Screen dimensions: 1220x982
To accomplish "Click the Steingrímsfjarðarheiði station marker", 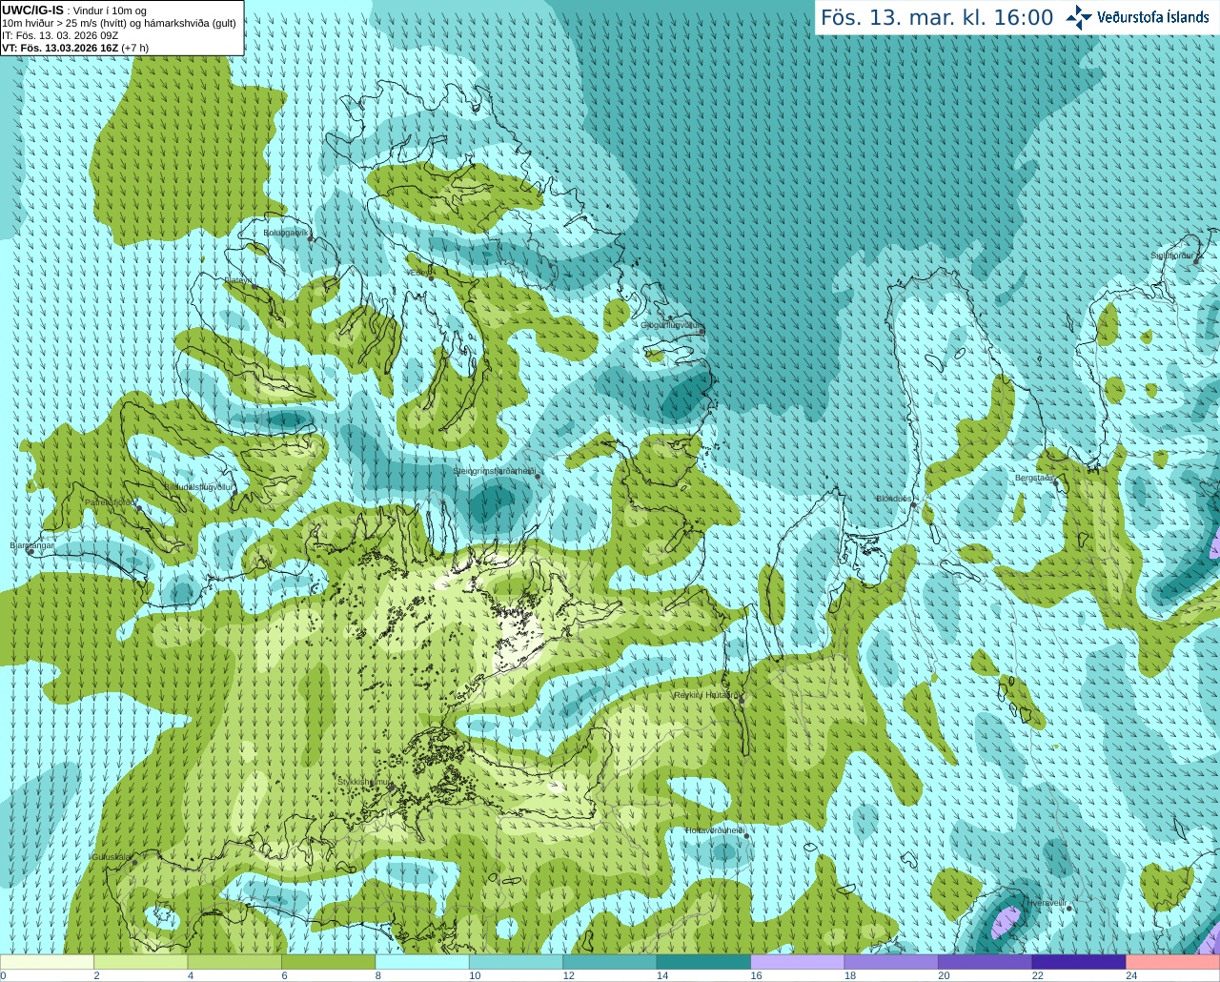I will pyautogui.click(x=538, y=477).
